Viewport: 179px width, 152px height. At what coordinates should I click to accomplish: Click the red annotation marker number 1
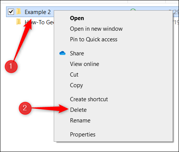(11, 66)
